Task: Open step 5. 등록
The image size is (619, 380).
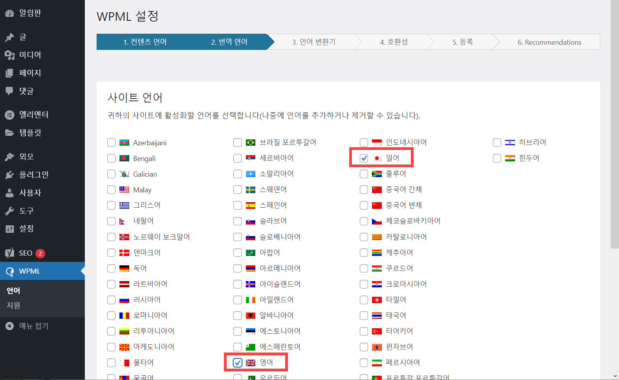Action: click(x=463, y=42)
